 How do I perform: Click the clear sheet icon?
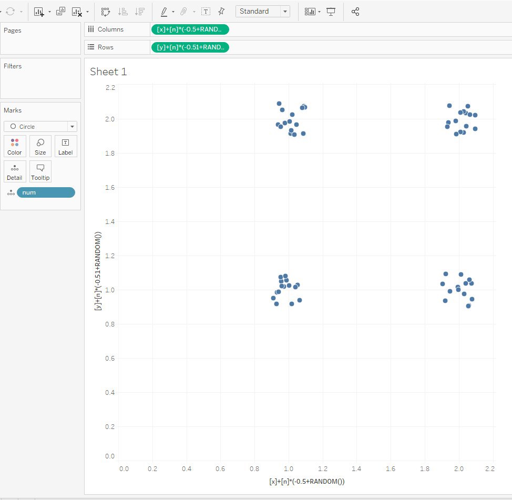pos(77,12)
